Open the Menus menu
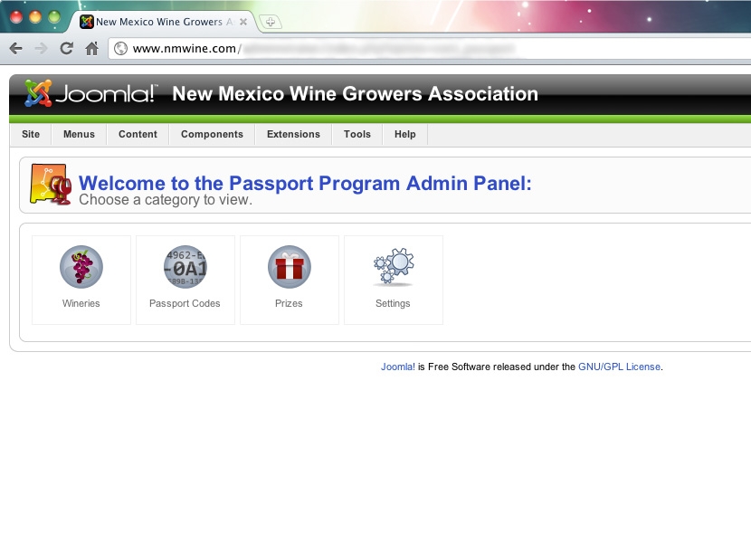This screenshot has height=543, width=751. pos(79,134)
